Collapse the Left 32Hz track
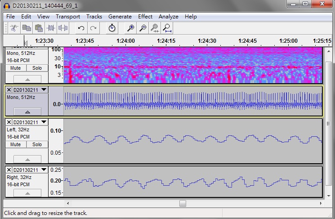Viewport: 335px width, 219px height. coord(27,159)
